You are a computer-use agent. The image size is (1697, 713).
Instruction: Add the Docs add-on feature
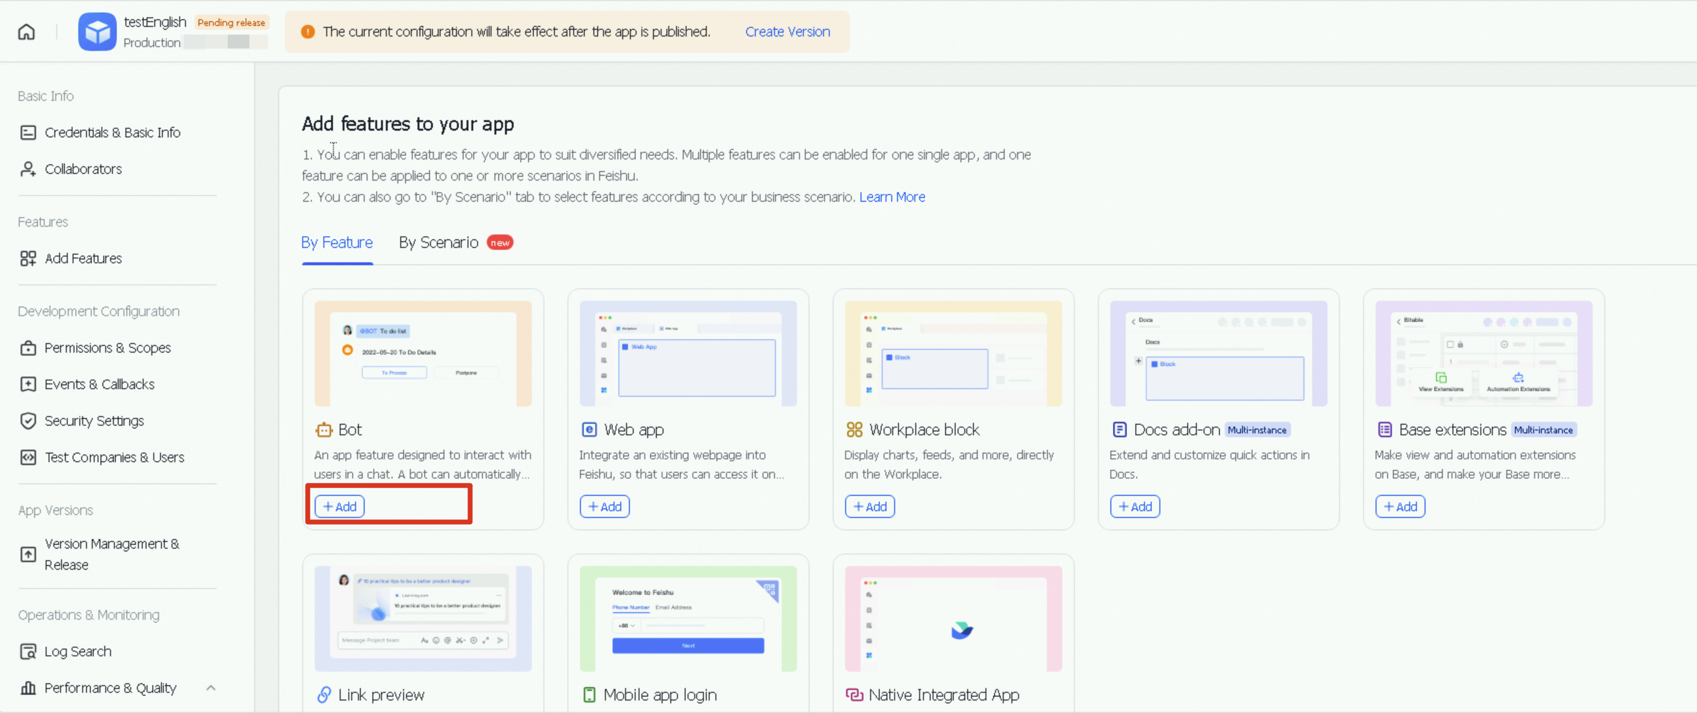(x=1135, y=507)
